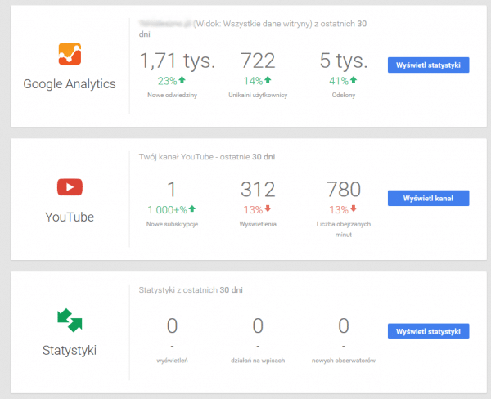Click the green up arrow next to 41%
Image resolution: width=491 pixels, height=399 pixels.
click(354, 80)
